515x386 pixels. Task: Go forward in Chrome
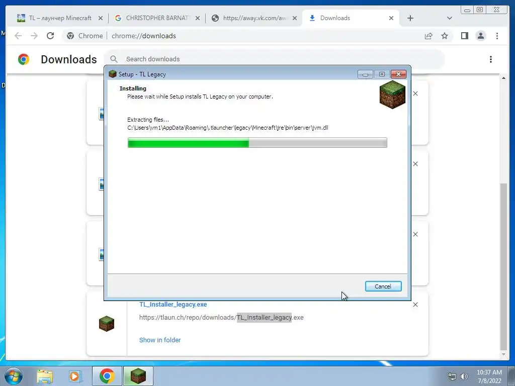34,36
